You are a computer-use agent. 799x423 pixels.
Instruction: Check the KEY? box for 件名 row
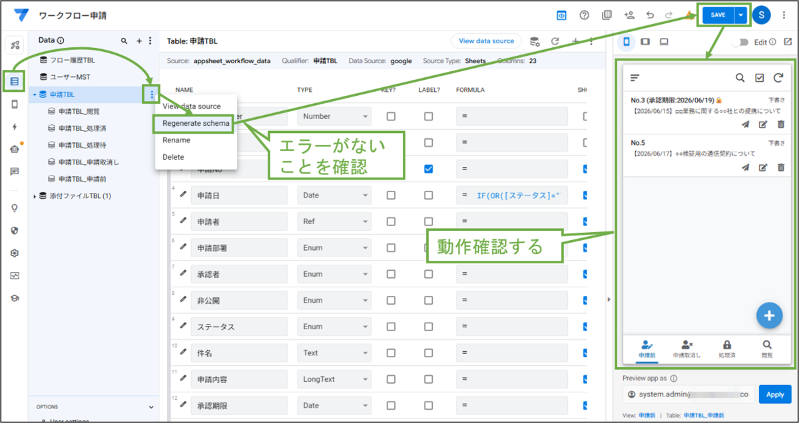tap(391, 353)
